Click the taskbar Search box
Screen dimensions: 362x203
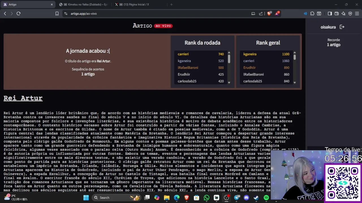(x=117, y=198)
